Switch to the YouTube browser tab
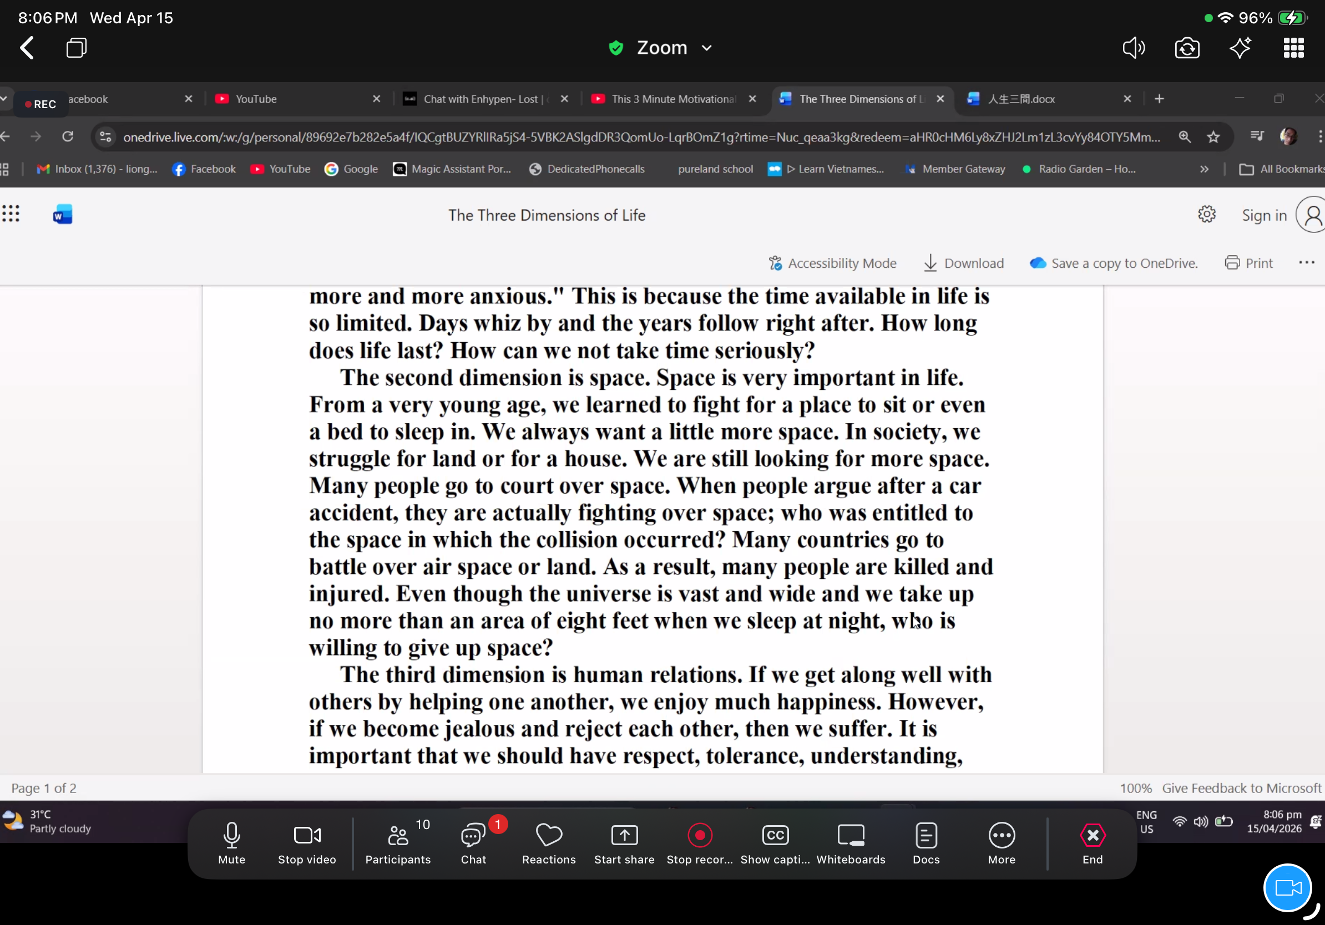Image resolution: width=1325 pixels, height=925 pixels. tap(256, 99)
